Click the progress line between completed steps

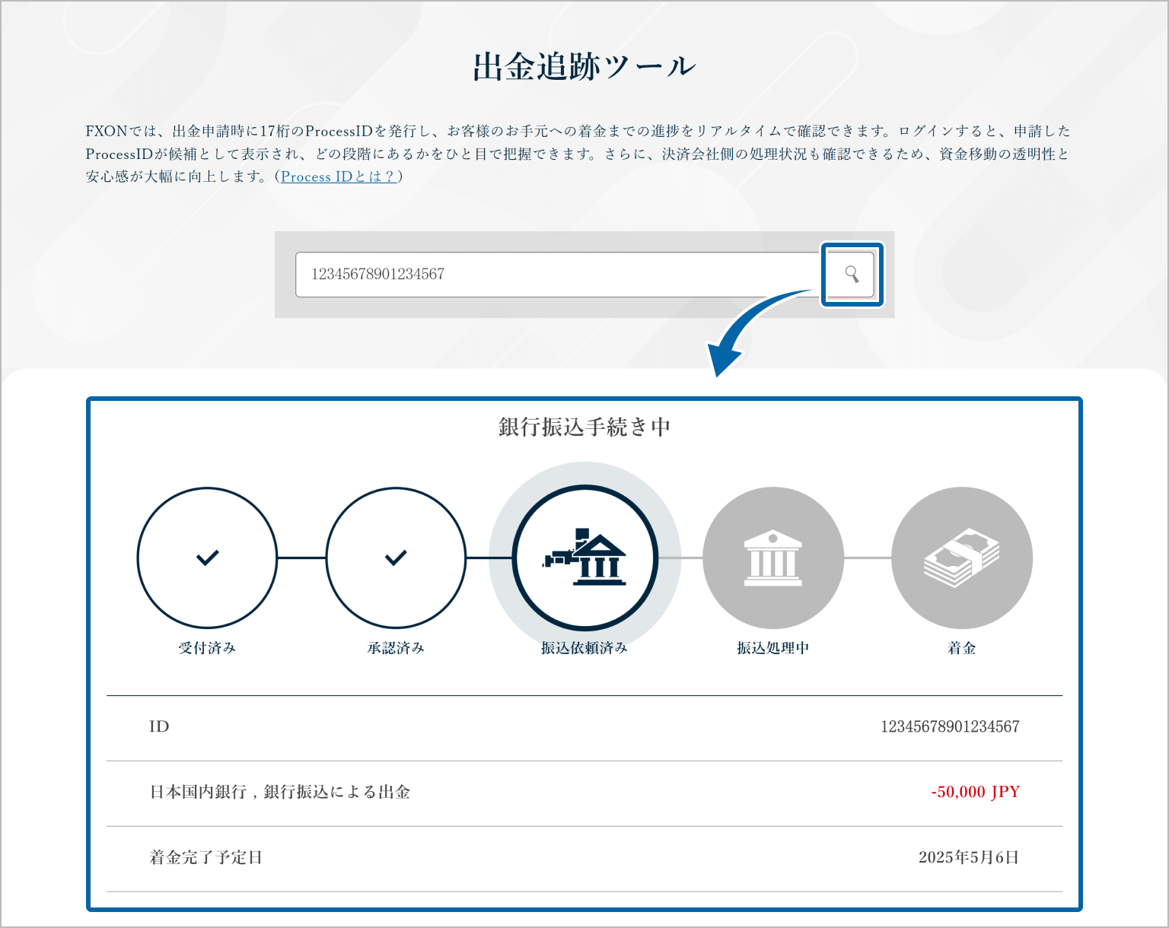[x=301, y=558]
